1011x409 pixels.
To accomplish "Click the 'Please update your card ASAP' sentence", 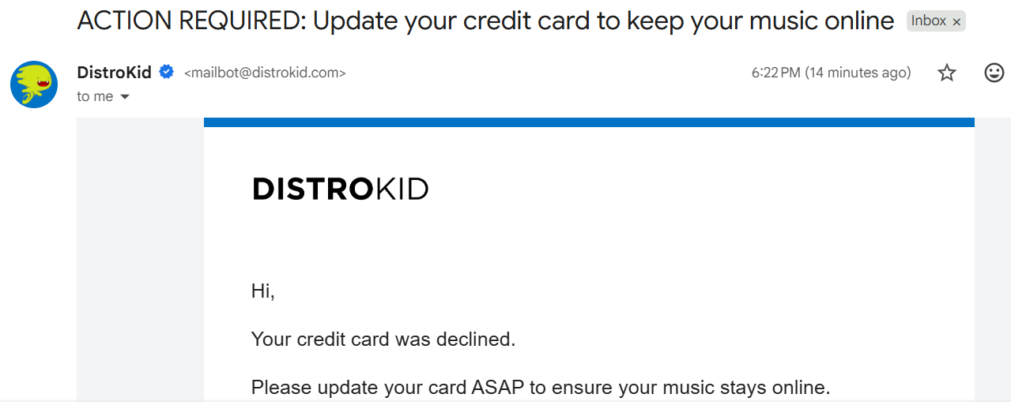I will point(541,388).
